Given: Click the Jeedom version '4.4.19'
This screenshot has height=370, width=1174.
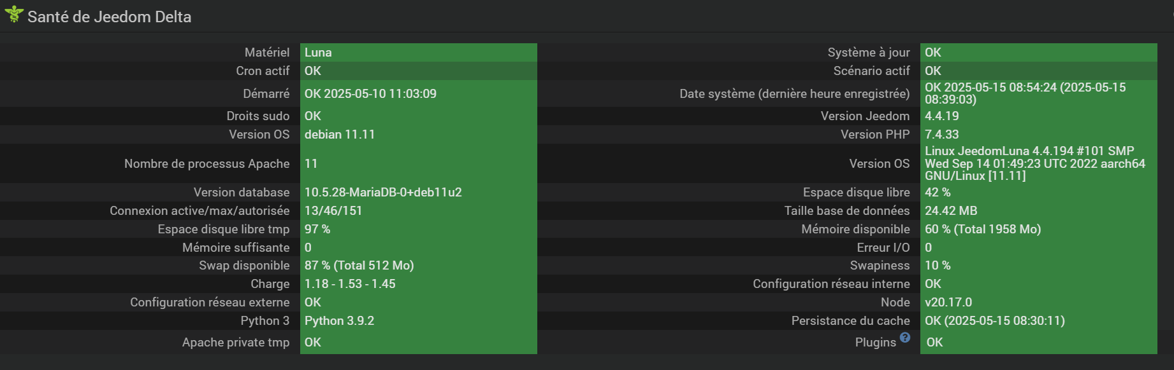Looking at the screenshot, I should (x=942, y=116).
